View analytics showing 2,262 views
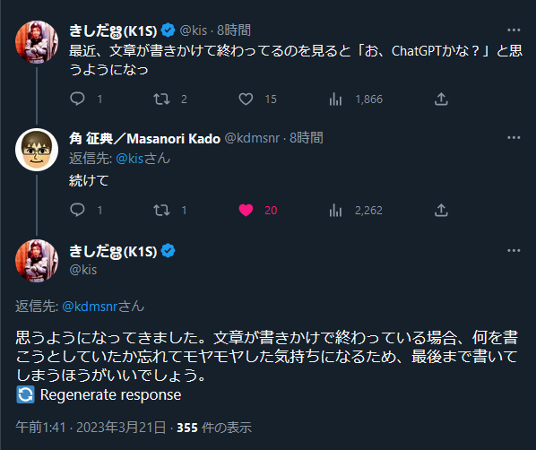Image resolution: width=536 pixels, height=450 pixels. click(x=335, y=211)
